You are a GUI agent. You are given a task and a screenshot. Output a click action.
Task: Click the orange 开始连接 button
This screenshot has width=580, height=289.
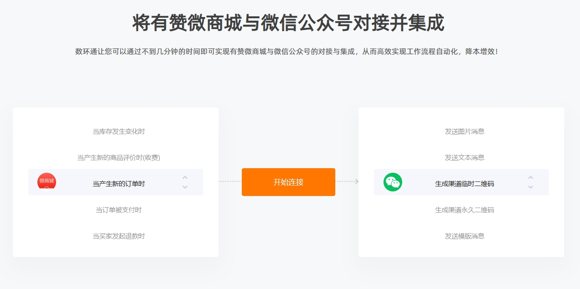tap(288, 182)
